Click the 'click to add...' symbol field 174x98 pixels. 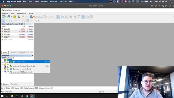coord(9,40)
